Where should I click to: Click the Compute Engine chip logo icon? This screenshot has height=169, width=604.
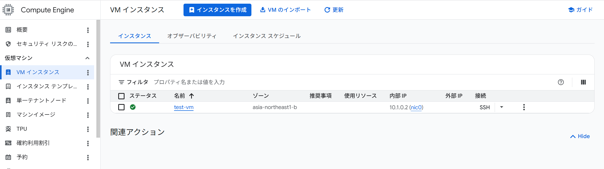[8, 10]
